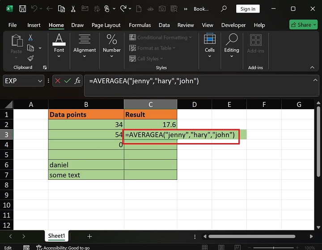Image resolution: width=322 pixels, height=250 pixels.
Task: Select the Format Painter brush icon
Action: pyautogui.click(x=30, y=58)
